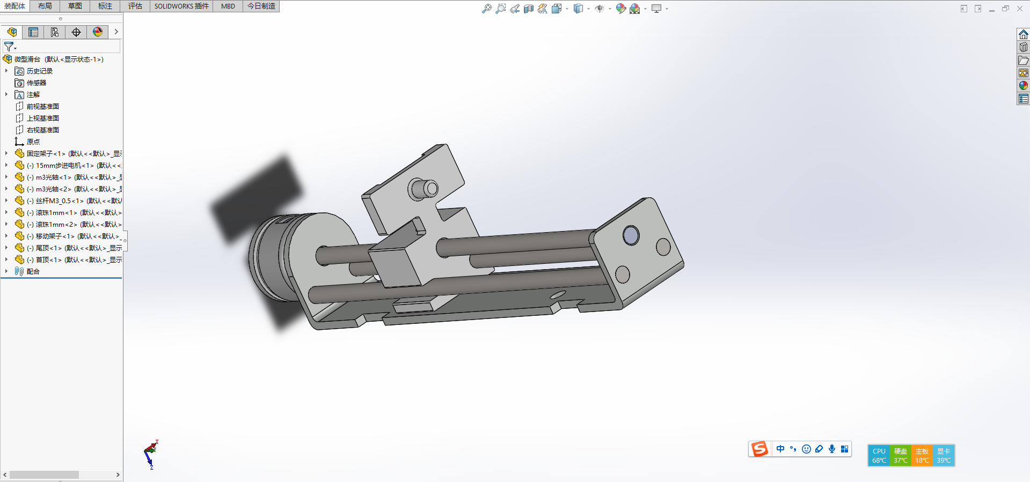Open the Hide/Show Items dropdown arrow
The height and width of the screenshot is (482, 1030).
pyautogui.click(x=610, y=9)
